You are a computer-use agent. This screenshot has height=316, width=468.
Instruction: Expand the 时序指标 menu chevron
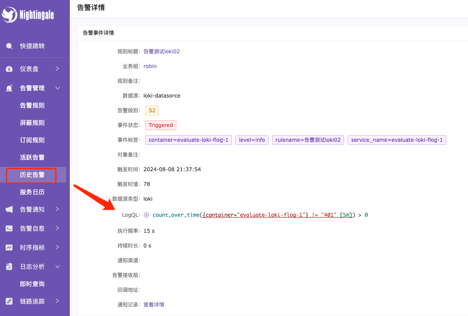[x=57, y=248]
